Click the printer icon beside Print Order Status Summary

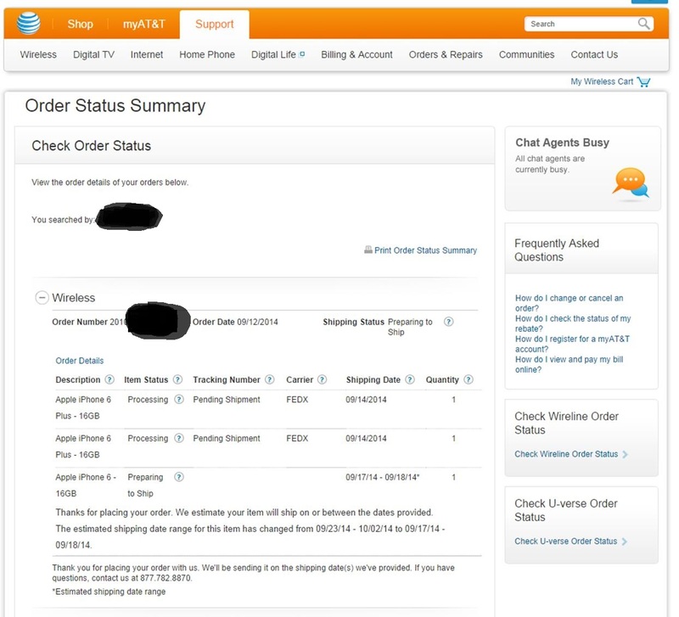(368, 250)
